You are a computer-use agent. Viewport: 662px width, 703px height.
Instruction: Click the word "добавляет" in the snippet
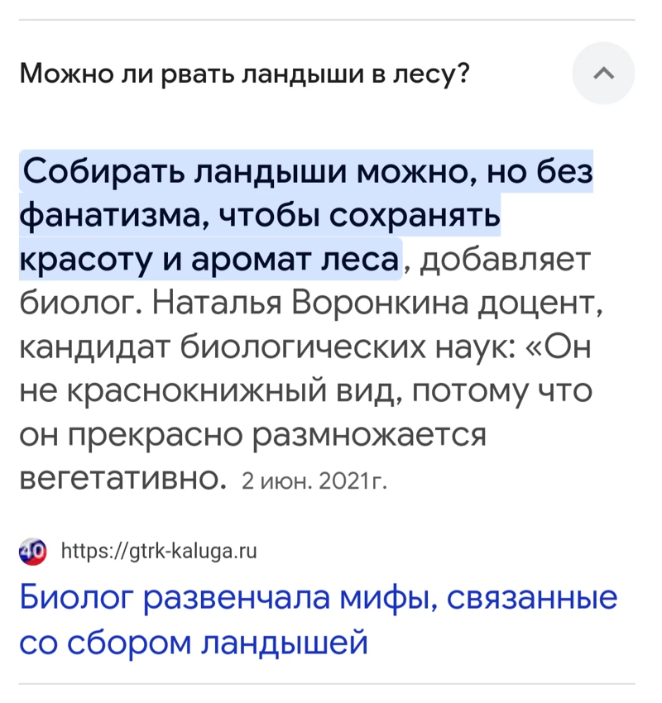coord(505,259)
